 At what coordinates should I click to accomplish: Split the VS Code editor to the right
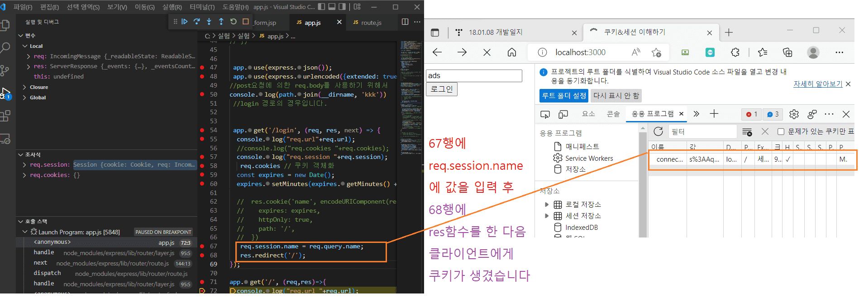[x=405, y=22]
